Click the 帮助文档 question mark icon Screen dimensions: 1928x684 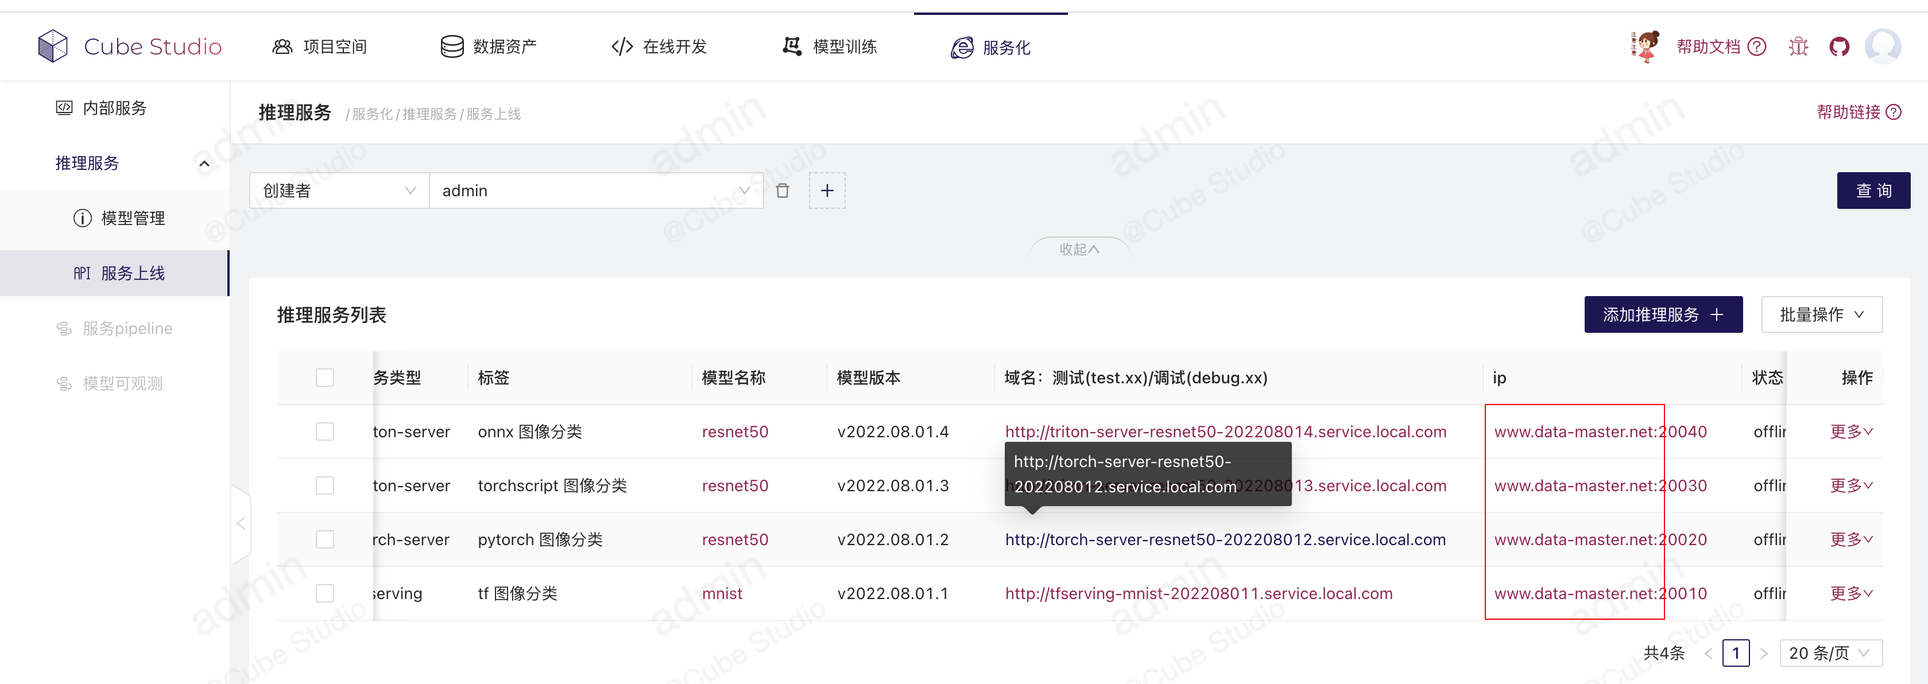pos(1756,47)
